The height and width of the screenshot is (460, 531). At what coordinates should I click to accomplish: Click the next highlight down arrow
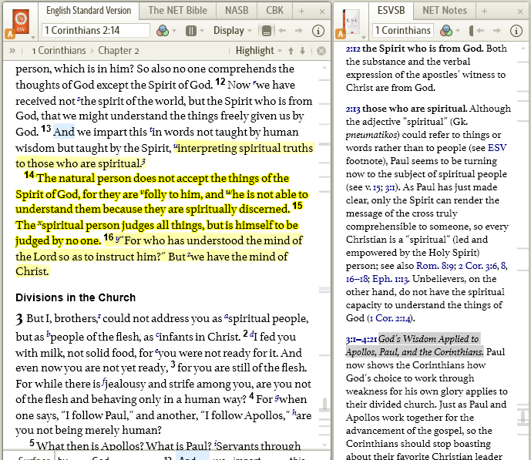302,51
